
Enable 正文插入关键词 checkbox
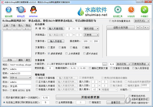37,82
